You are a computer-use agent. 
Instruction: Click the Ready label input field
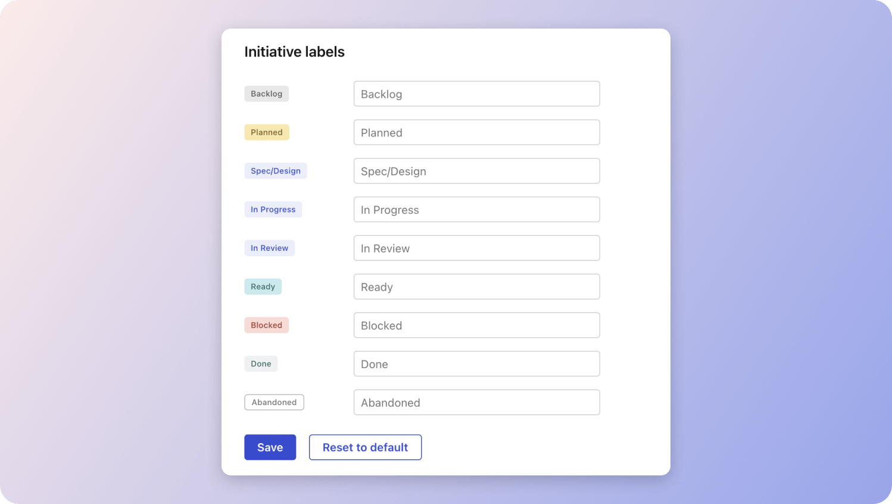tap(476, 287)
